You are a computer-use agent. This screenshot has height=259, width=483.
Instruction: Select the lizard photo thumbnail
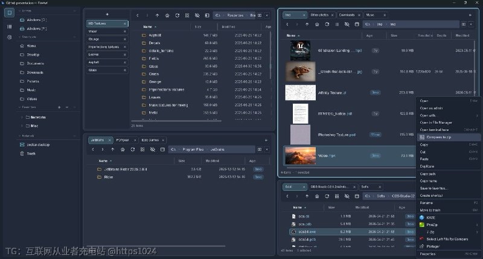tap(300, 71)
